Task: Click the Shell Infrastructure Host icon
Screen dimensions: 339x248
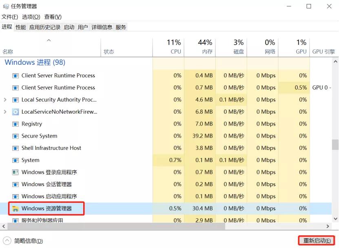Action: (x=16, y=148)
